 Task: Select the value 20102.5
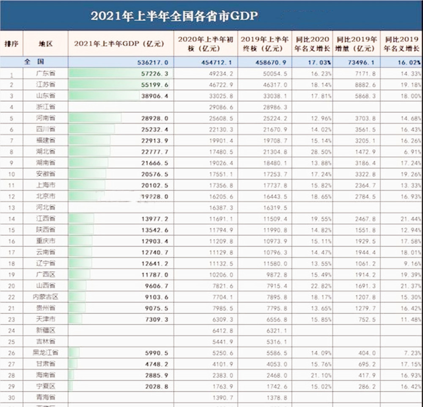tap(154, 186)
